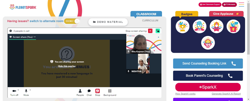Click Book Parent's Counseling button

208,76
